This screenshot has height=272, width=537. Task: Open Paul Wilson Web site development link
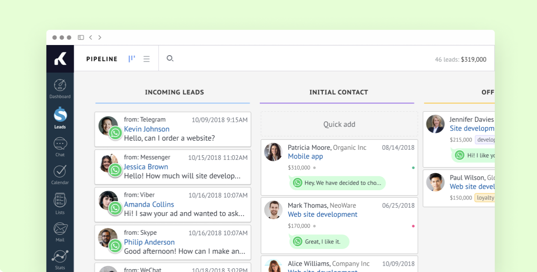(472, 187)
